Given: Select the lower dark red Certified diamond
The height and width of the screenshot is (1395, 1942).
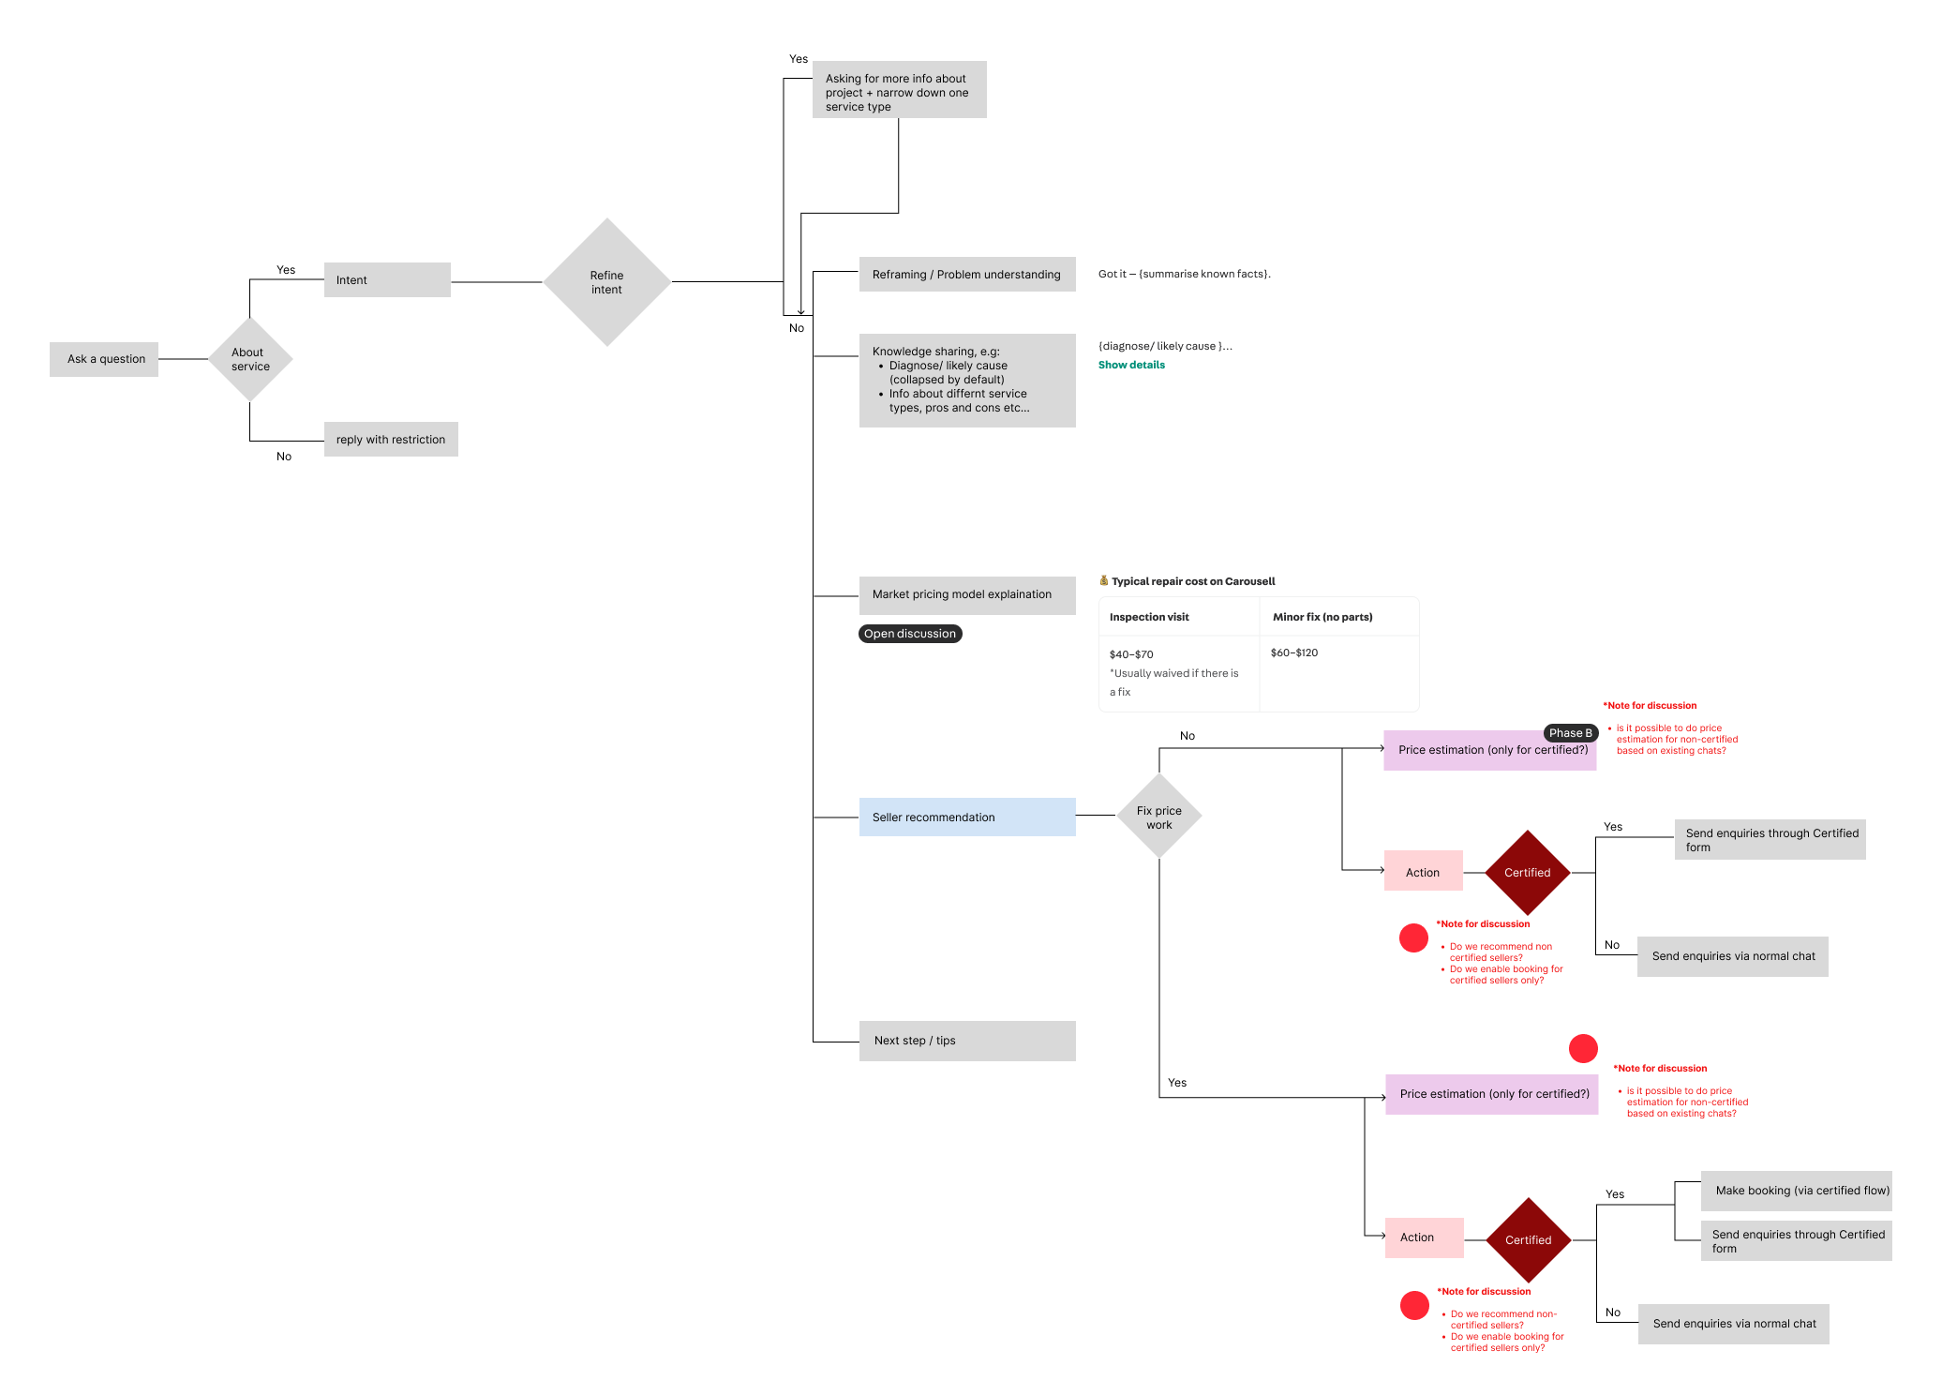Looking at the screenshot, I should tap(1528, 1240).
